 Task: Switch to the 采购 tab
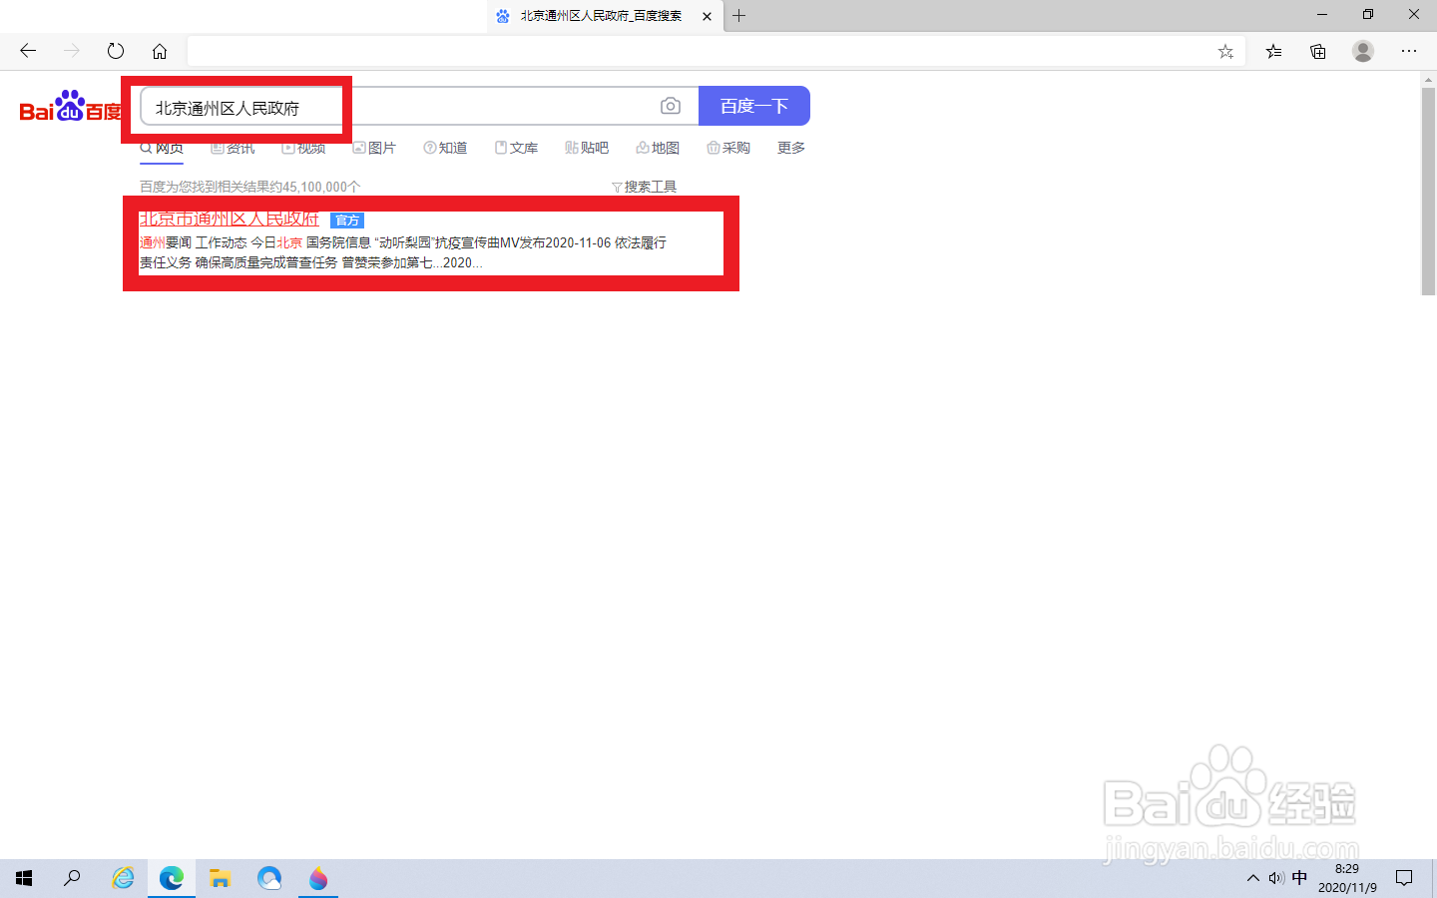(728, 148)
